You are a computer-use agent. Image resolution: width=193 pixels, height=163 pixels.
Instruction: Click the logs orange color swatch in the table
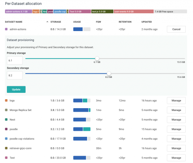pos(6,100)
